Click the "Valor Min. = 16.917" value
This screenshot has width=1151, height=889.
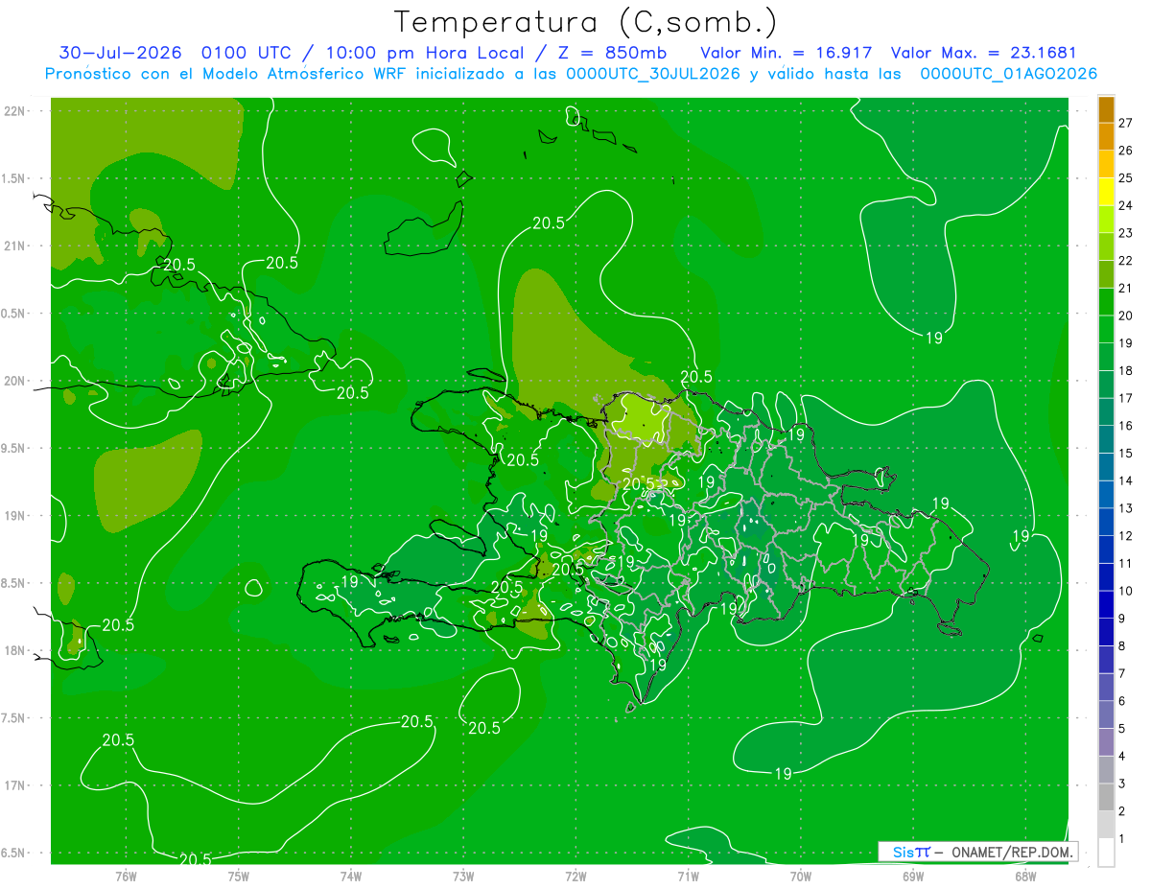(787, 53)
